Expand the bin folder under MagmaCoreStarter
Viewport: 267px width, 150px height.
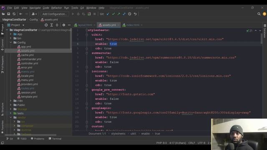click(x=10, y=38)
